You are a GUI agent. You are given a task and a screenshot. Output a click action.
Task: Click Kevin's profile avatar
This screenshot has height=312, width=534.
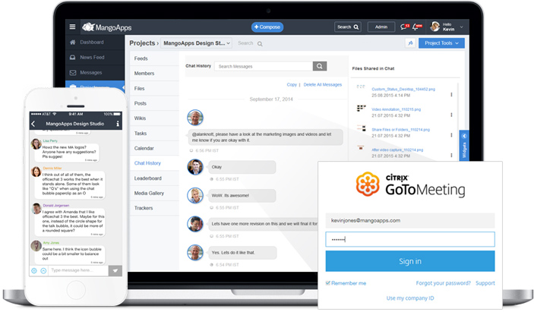(x=435, y=27)
